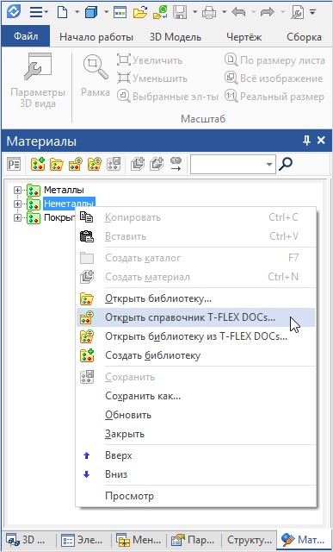Click the 3D cube new model icon
The image size is (333, 552).
coord(91,13)
